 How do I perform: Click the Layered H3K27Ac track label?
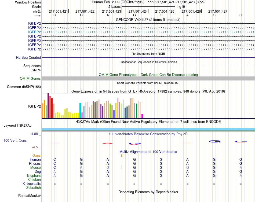(x=17, y=126)
